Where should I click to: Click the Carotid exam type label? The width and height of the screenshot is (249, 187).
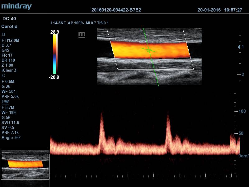[9, 26]
